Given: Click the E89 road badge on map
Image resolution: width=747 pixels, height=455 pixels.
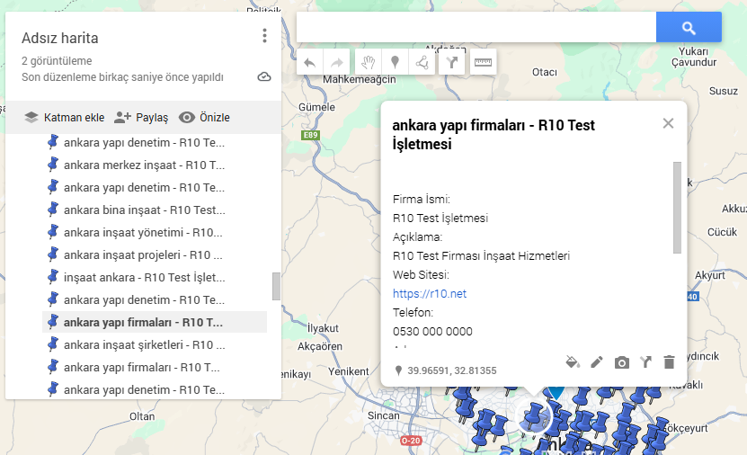Looking at the screenshot, I should [x=311, y=135].
